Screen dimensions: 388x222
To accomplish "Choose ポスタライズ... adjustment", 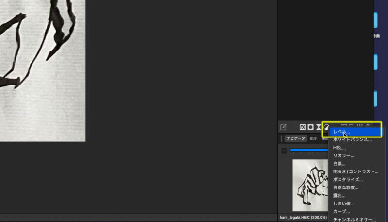I will 349,180.
